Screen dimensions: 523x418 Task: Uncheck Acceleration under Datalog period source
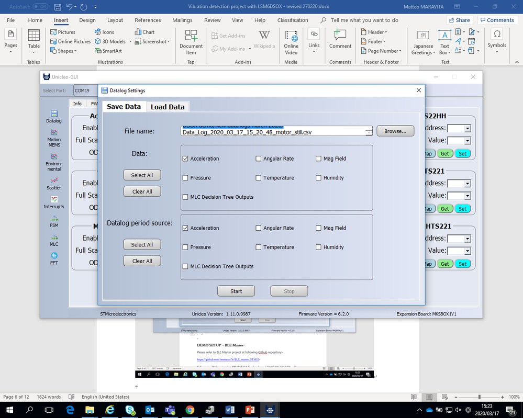click(185, 228)
